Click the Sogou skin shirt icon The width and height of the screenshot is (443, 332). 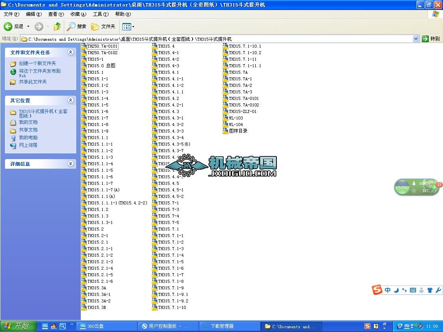[430, 290]
